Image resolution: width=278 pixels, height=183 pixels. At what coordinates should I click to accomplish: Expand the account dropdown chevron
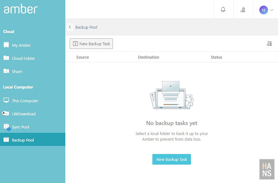(271, 10)
